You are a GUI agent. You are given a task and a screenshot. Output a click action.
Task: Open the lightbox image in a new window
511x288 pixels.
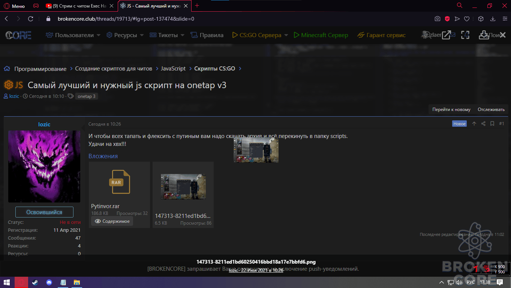446,35
